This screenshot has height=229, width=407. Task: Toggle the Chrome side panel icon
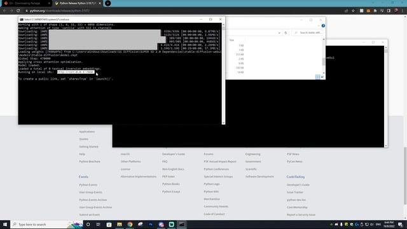(389, 11)
